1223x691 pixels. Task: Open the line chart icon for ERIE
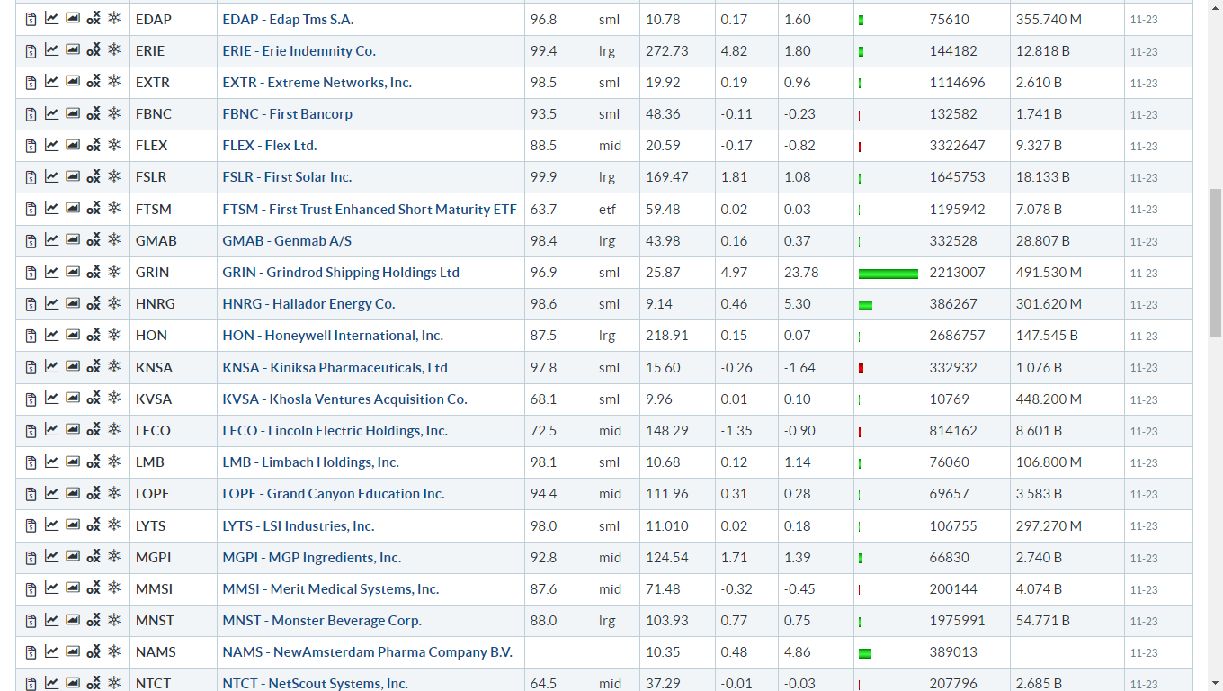51,50
